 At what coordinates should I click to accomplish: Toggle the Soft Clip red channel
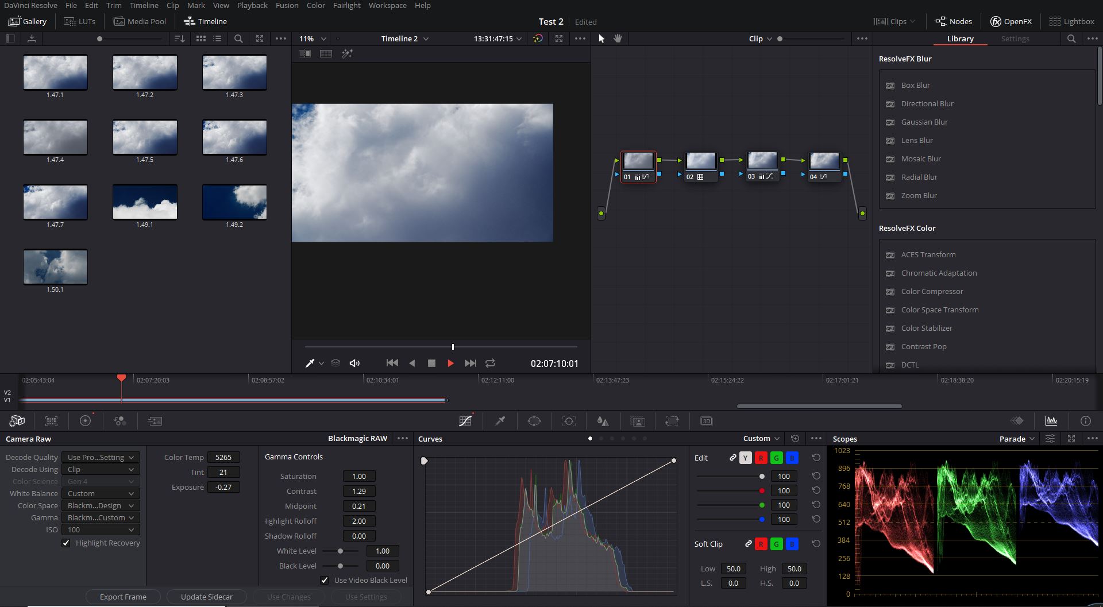point(761,544)
